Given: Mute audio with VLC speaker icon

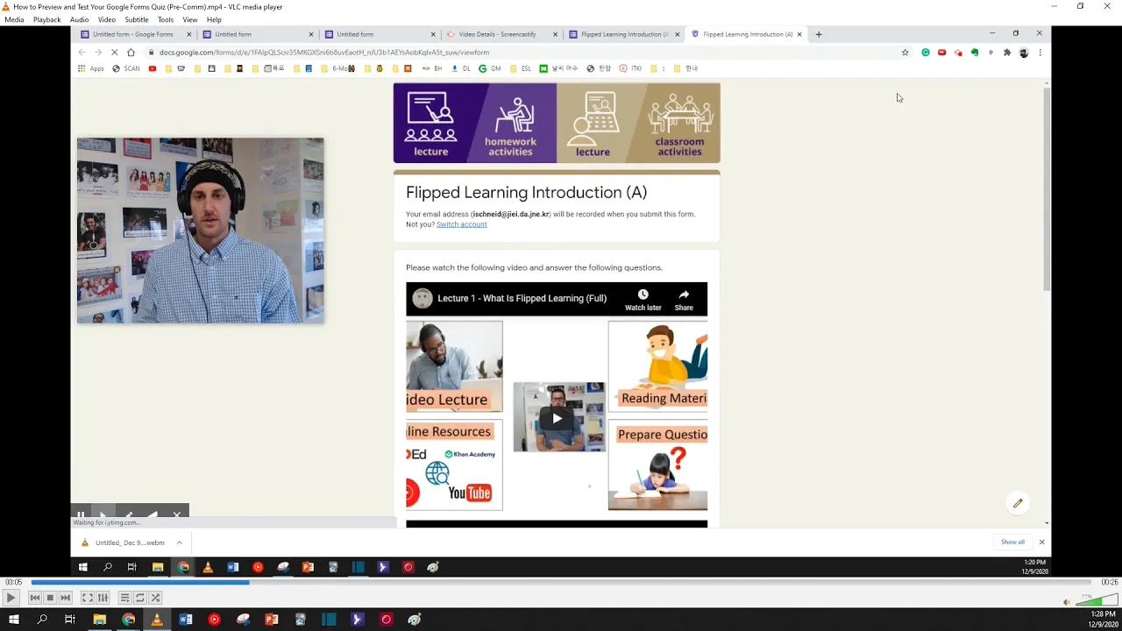Looking at the screenshot, I should click(1066, 602).
